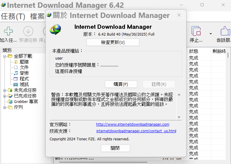The image size is (231, 164).
Task: Click the 程式 program window icon
Action: (16, 79)
